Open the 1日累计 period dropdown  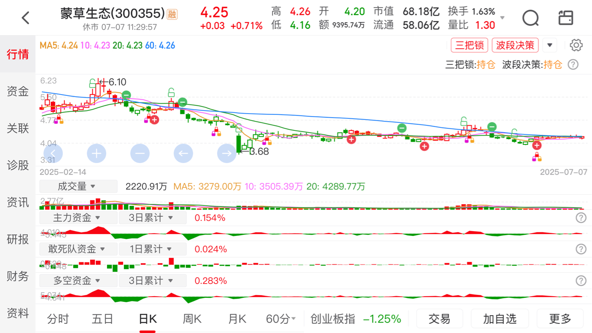pos(153,249)
